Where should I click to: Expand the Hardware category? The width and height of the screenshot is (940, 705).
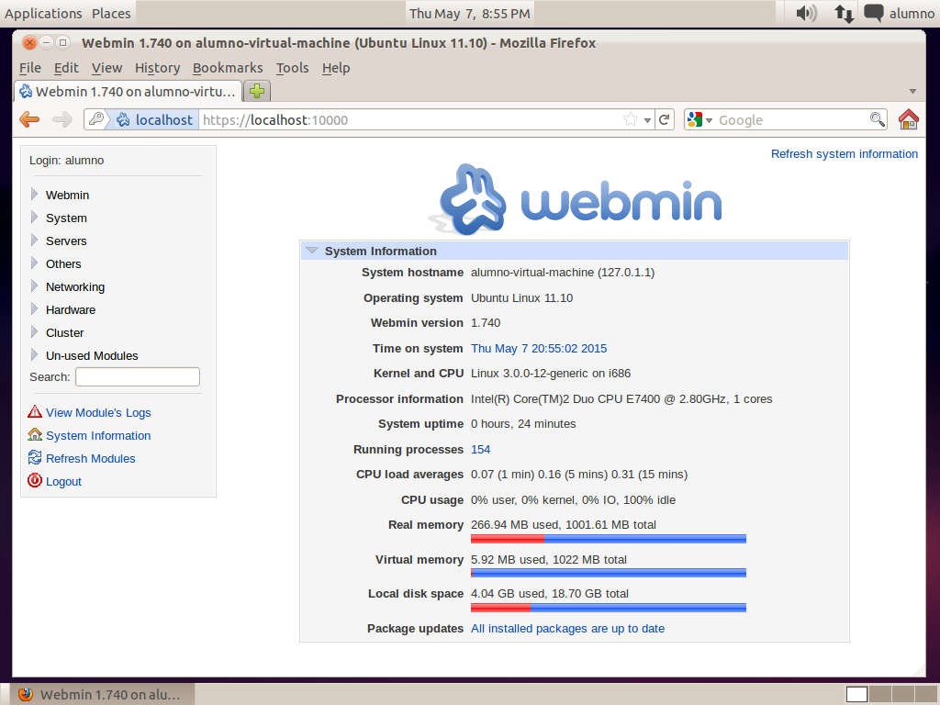tap(34, 308)
